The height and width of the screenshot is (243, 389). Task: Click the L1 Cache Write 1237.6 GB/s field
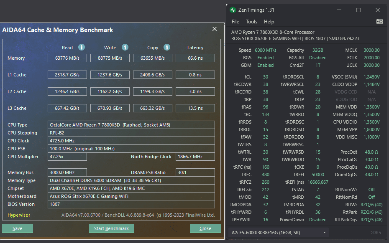(x=110, y=75)
